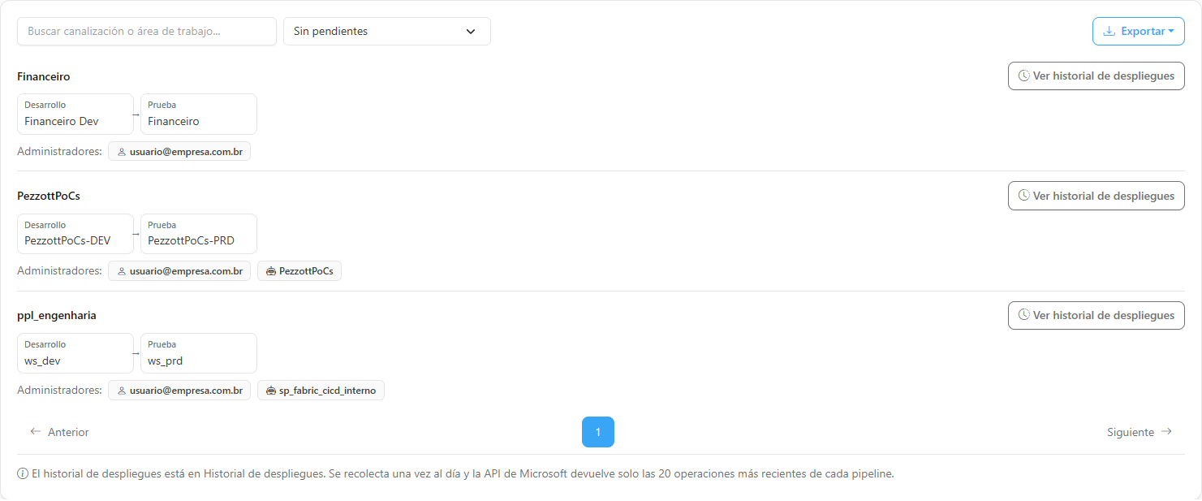Click the user icon in Financeiro's admin chip

click(x=122, y=152)
